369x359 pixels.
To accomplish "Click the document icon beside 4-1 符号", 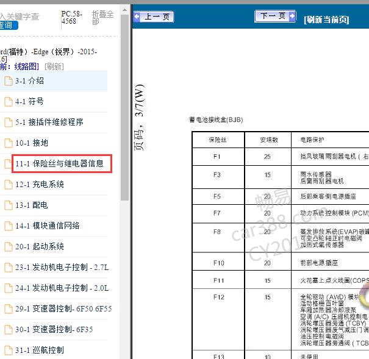I will pos(9,102).
